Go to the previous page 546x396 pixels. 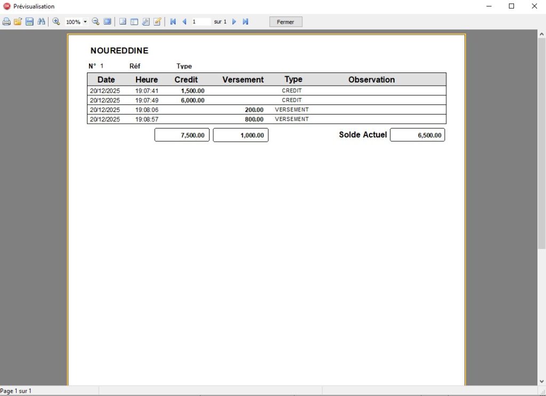[184, 22]
